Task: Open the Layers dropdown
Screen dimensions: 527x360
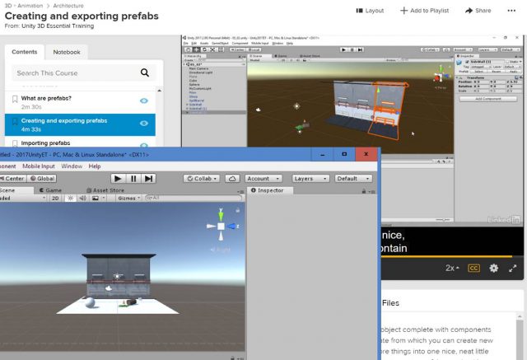Action: tap(310, 179)
